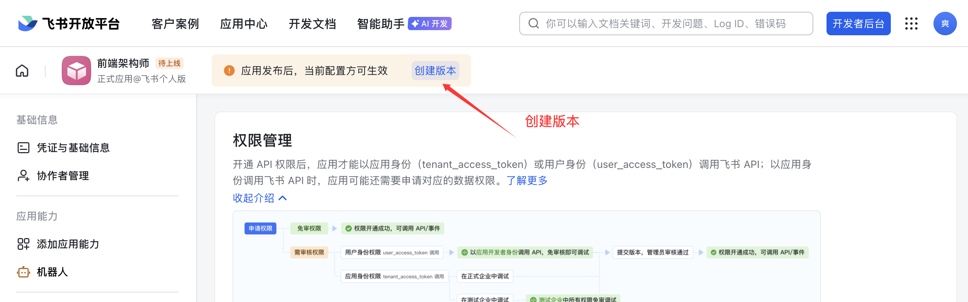Open the 智能助手 menu item
The image size is (968, 302).
coord(381,24)
